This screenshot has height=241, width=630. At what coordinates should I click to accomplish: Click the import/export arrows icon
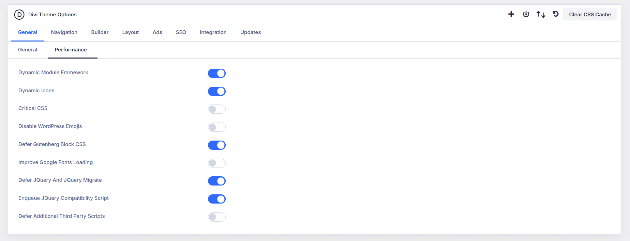(x=541, y=14)
